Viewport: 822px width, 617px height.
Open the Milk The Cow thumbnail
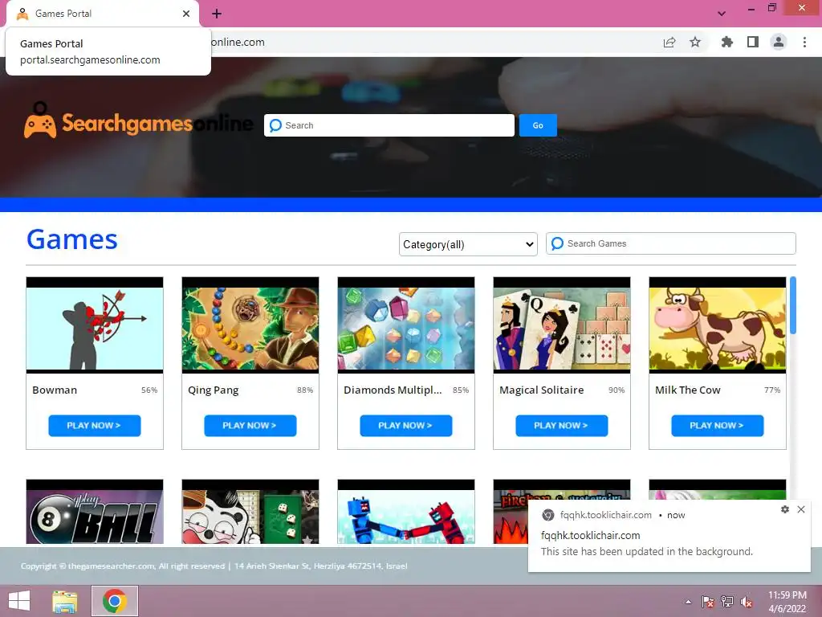click(718, 325)
